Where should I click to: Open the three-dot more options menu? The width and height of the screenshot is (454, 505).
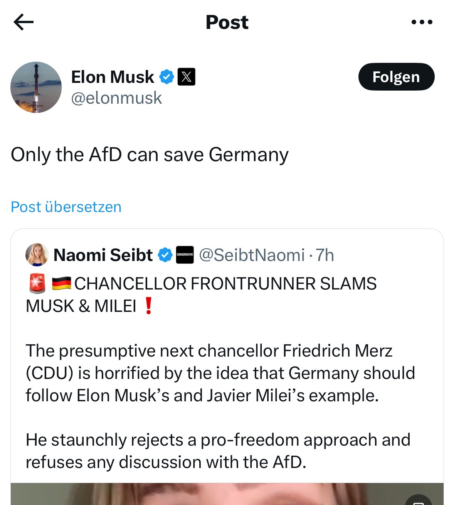[422, 22]
